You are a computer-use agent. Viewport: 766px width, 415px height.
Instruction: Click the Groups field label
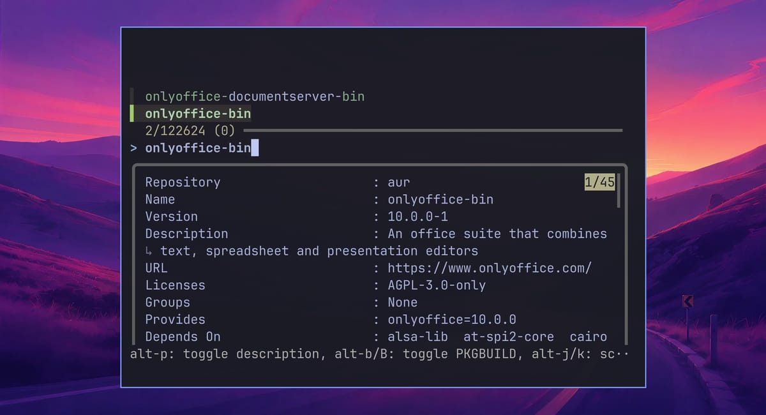[x=167, y=303]
